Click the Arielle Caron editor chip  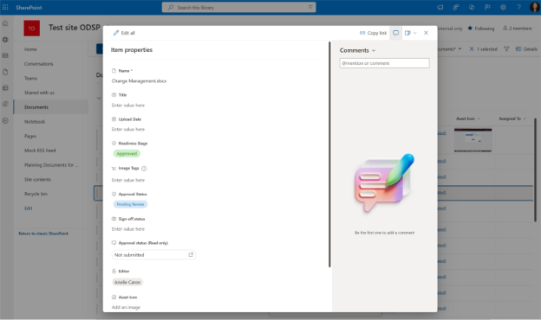127,282
